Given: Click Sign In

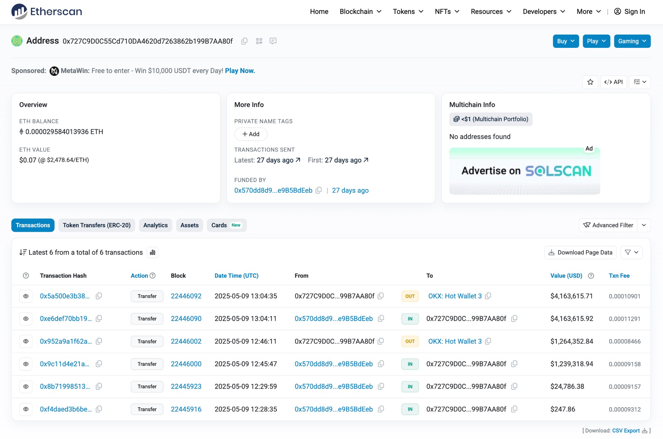Looking at the screenshot, I should (x=630, y=12).
